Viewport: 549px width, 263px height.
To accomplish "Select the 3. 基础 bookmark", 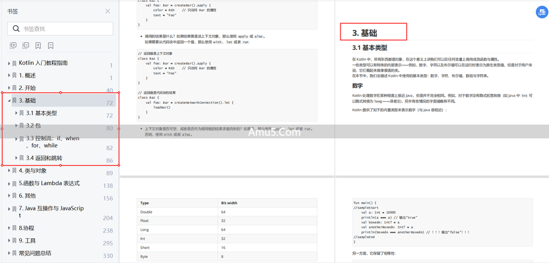I will pos(27,101).
